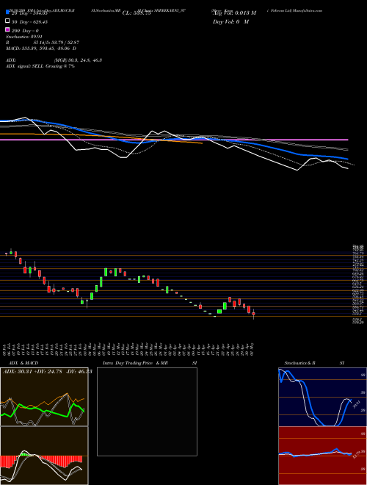Click the 'Stochastics & R SI' panel title
Viewport: 367px width, 485px height.
(314, 363)
